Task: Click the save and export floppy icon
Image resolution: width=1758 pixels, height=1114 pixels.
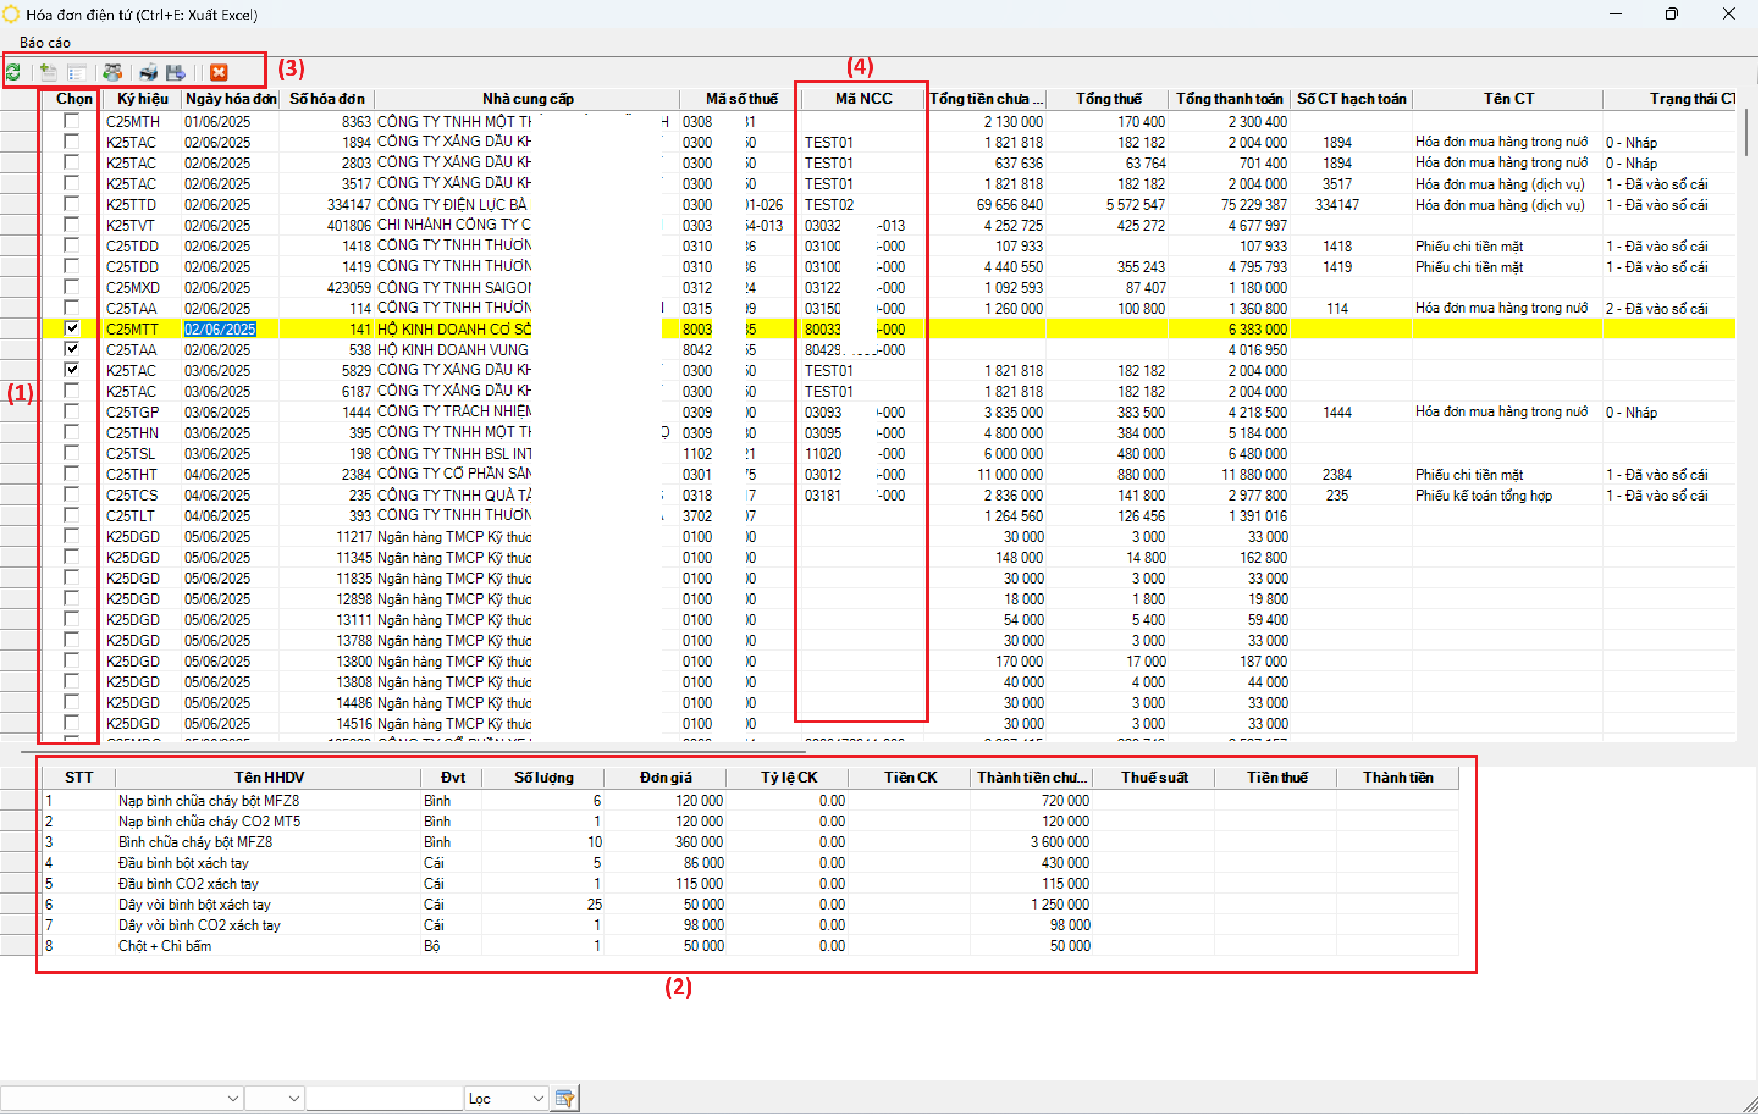Action: (176, 72)
